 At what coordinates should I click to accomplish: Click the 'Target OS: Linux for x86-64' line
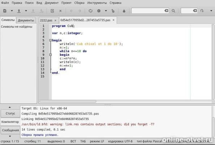pos(44,108)
